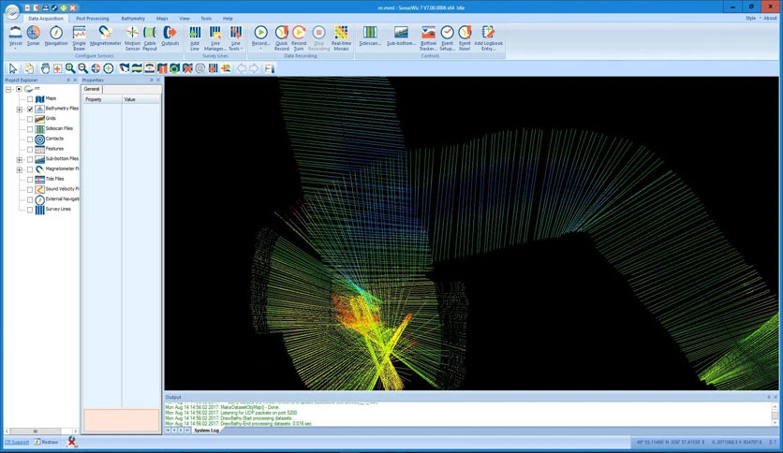Add Logbook Entry
The height and width of the screenshot is (453, 783).
pos(488,38)
